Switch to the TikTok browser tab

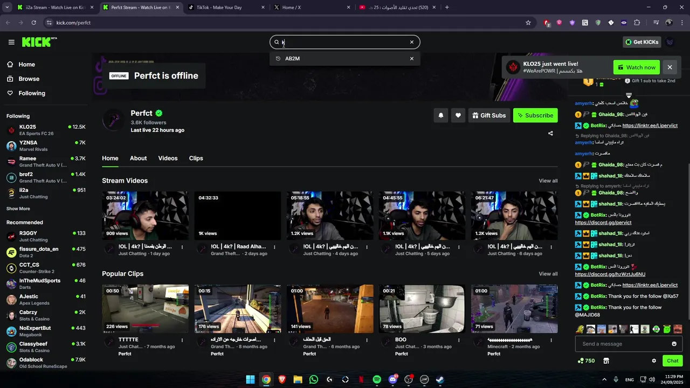pos(226,8)
